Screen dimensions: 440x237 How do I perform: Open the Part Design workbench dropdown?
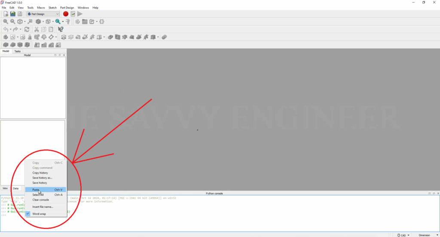click(43, 14)
